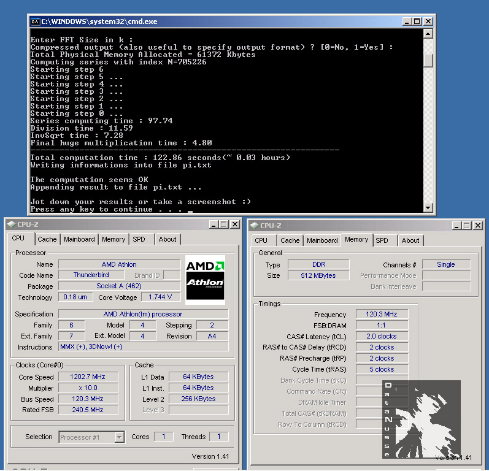
Task: Click 'Total computation time : 122.86 seconds' line
Action: coord(160,158)
